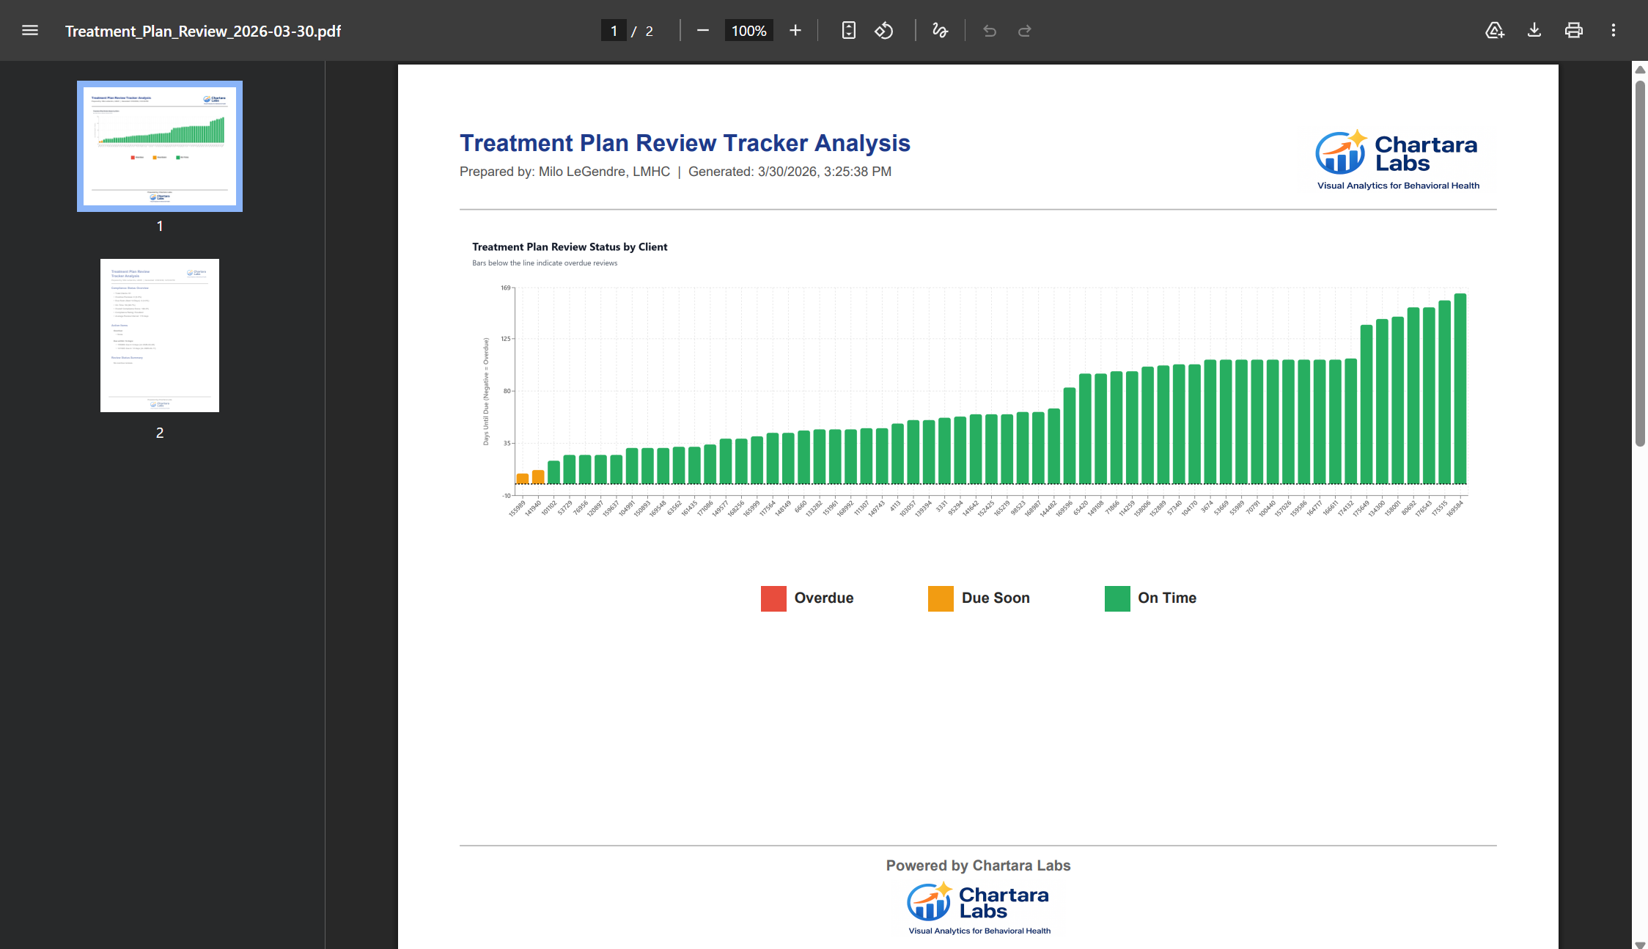
Task: Select the annotate/draw tool
Action: pyautogui.click(x=941, y=30)
